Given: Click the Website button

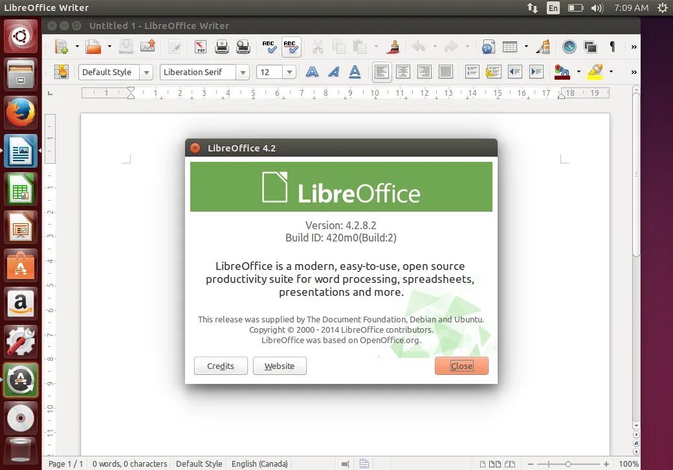Looking at the screenshot, I should click(x=280, y=366).
